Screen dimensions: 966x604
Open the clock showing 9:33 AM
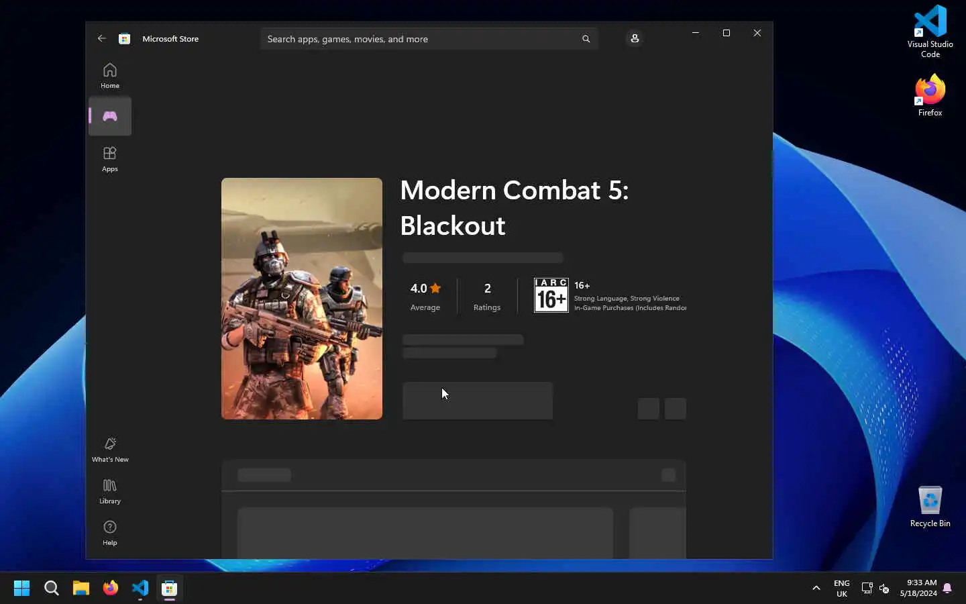click(x=918, y=588)
